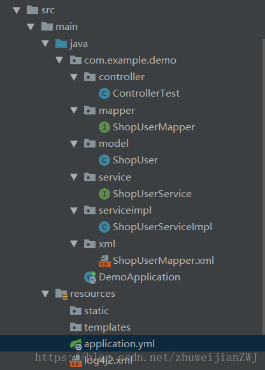The height and width of the screenshot is (370, 265).
Task: Collapse the model package arrow
Action: (74, 144)
